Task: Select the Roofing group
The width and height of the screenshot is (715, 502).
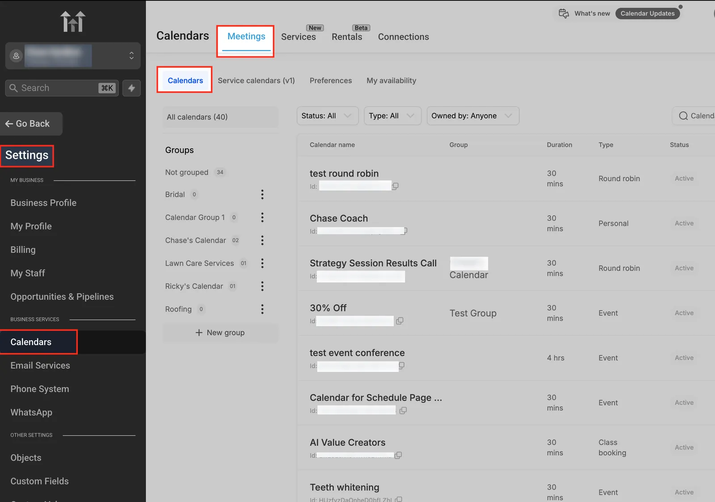Action: 178,309
